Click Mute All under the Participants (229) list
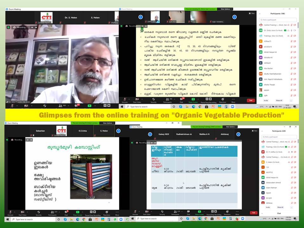Viewport: 304px width, 228px height. pos(280,207)
